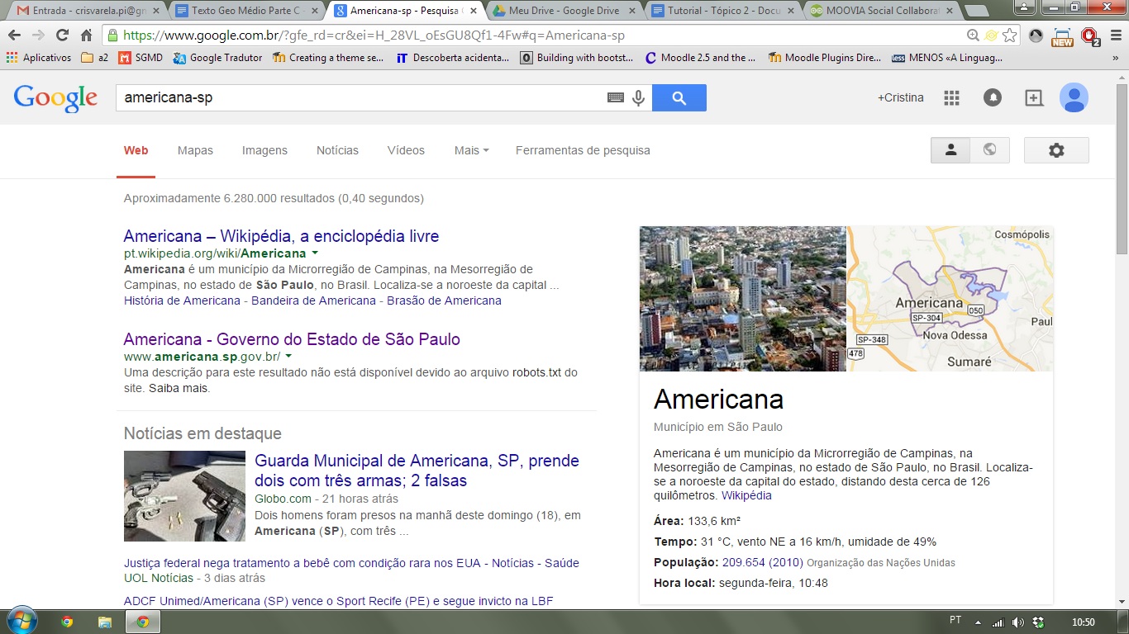Open the +Cristina profile link
1129x634 pixels.
901,97
